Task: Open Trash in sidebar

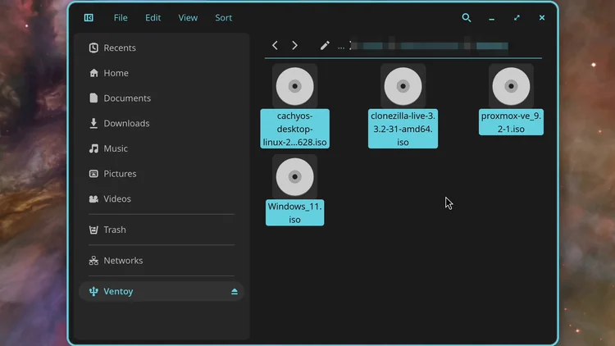Action: tap(162, 230)
